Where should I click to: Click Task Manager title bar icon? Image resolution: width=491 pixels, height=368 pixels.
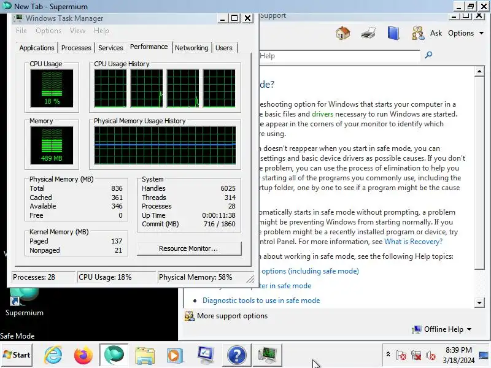(19, 18)
